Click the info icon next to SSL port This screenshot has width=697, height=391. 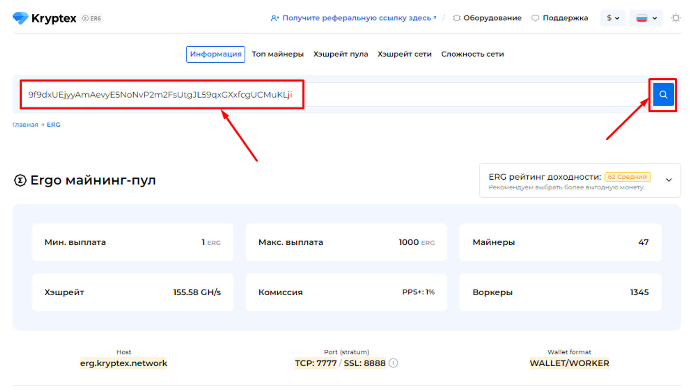coord(393,363)
